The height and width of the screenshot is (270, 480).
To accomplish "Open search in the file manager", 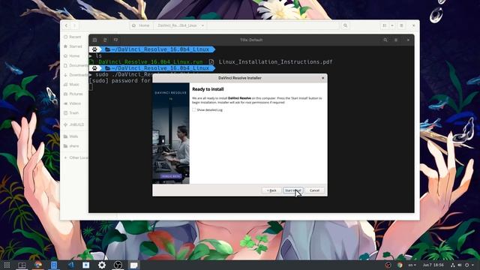I will click(345, 25).
